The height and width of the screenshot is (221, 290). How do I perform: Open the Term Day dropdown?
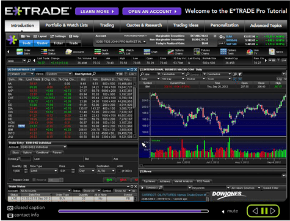[x=87, y=171]
